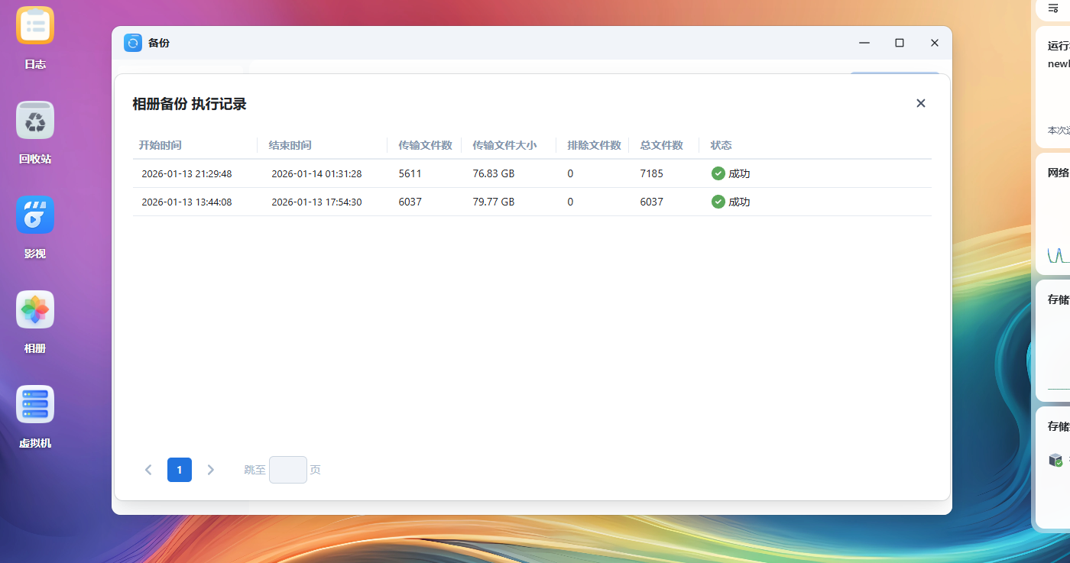Close the 相册备份 执行记录 dialog

920,103
